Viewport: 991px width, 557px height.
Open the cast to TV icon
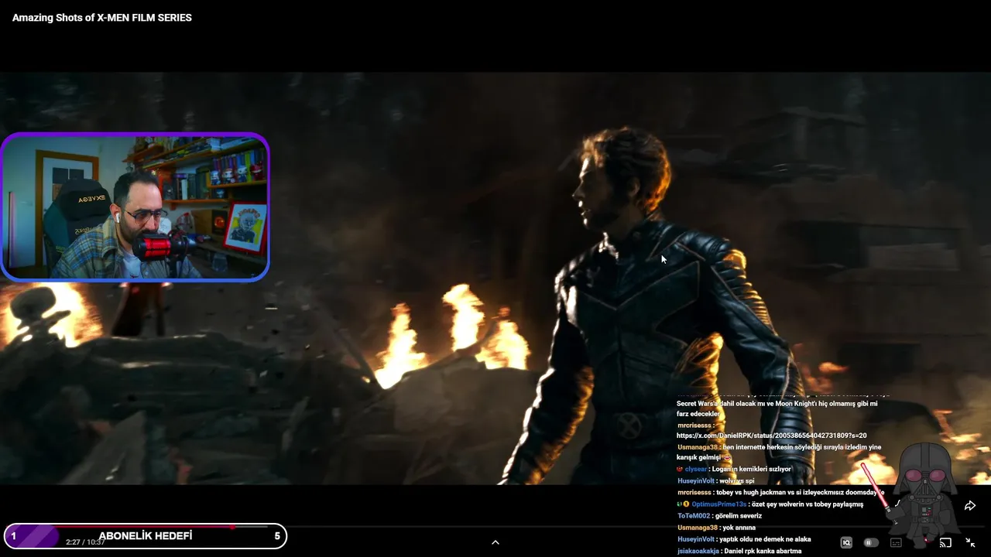(945, 543)
